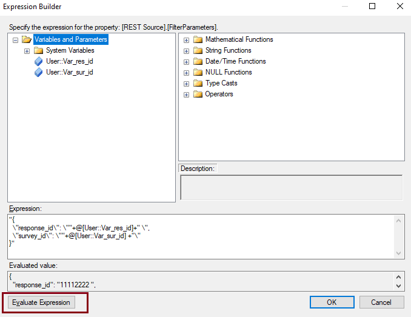411x317 pixels.
Task: Select the Variables and Parameters tree item
Action: click(x=70, y=39)
